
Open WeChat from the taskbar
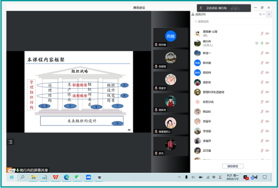point(78,177)
